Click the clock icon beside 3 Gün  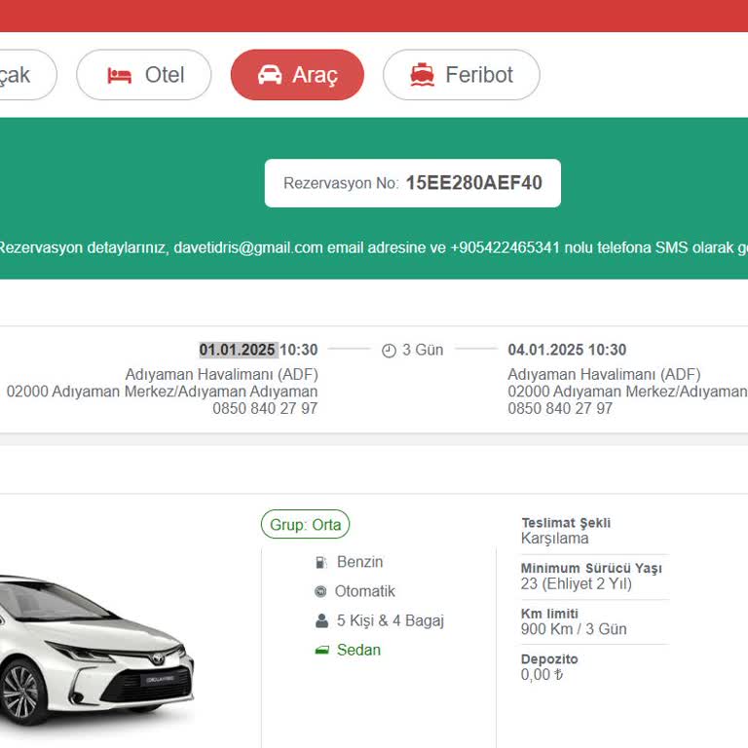click(x=389, y=351)
